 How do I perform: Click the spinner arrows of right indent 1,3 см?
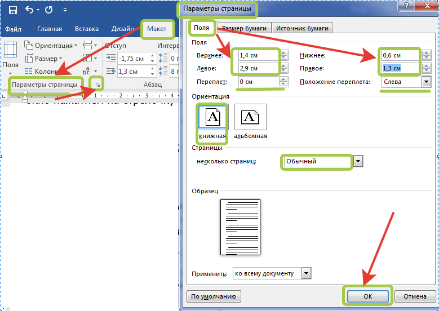point(153,72)
